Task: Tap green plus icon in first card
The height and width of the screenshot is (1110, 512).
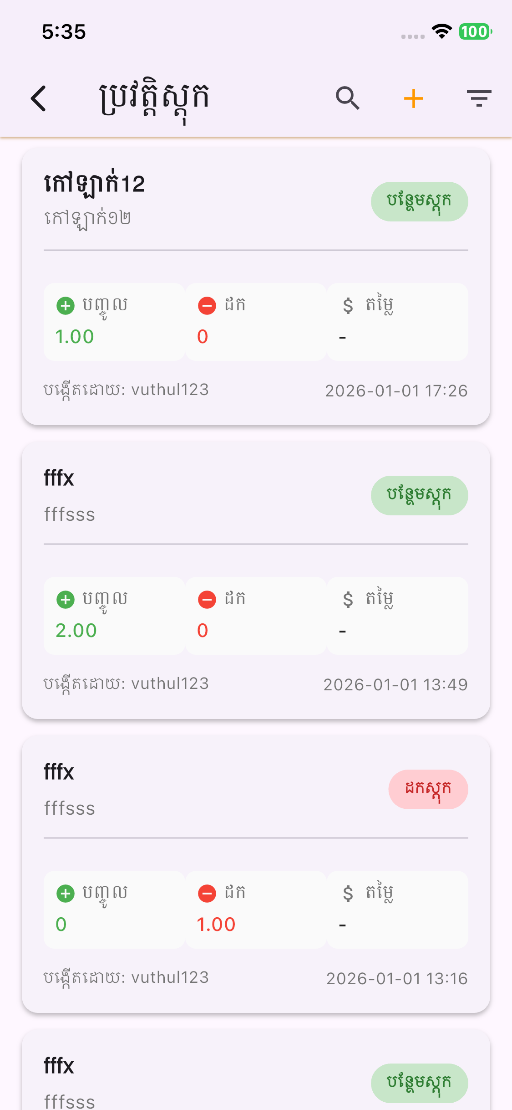Action: click(66, 305)
